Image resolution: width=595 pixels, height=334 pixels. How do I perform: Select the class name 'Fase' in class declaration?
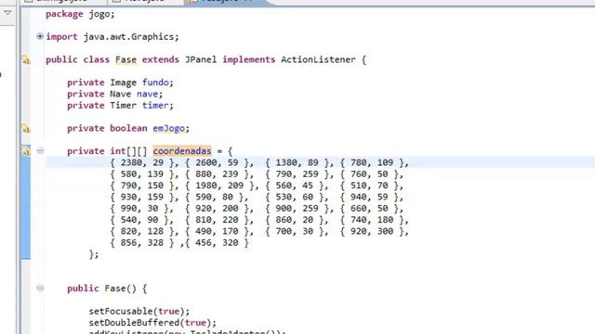click(126, 59)
